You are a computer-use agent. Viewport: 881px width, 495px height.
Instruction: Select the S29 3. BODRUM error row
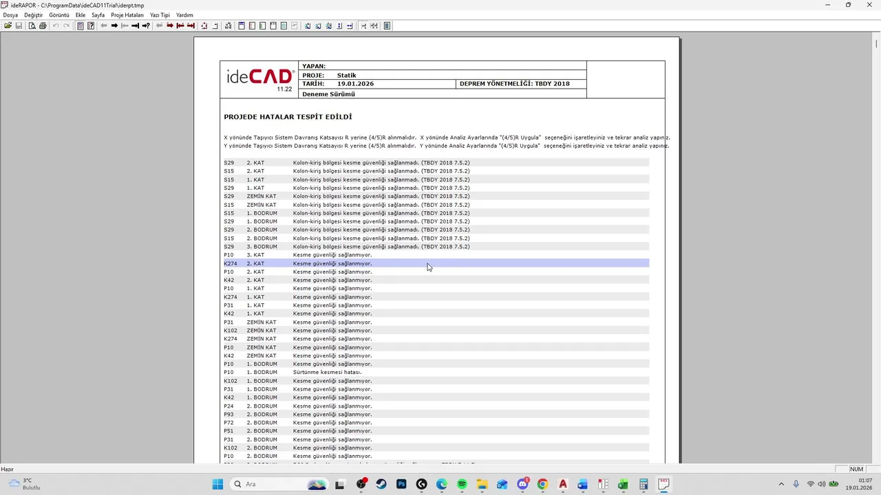click(x=436, y=247)
